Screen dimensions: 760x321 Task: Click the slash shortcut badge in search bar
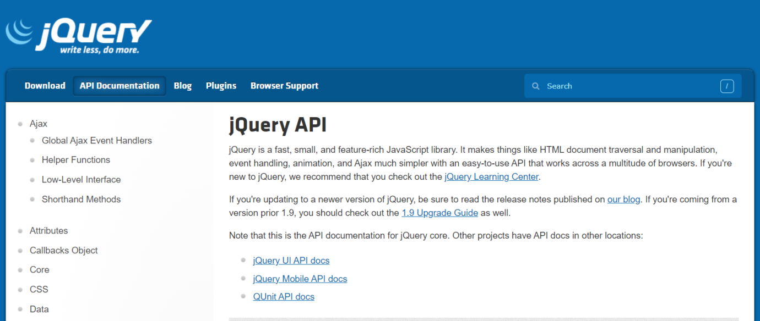pos(727,86)
